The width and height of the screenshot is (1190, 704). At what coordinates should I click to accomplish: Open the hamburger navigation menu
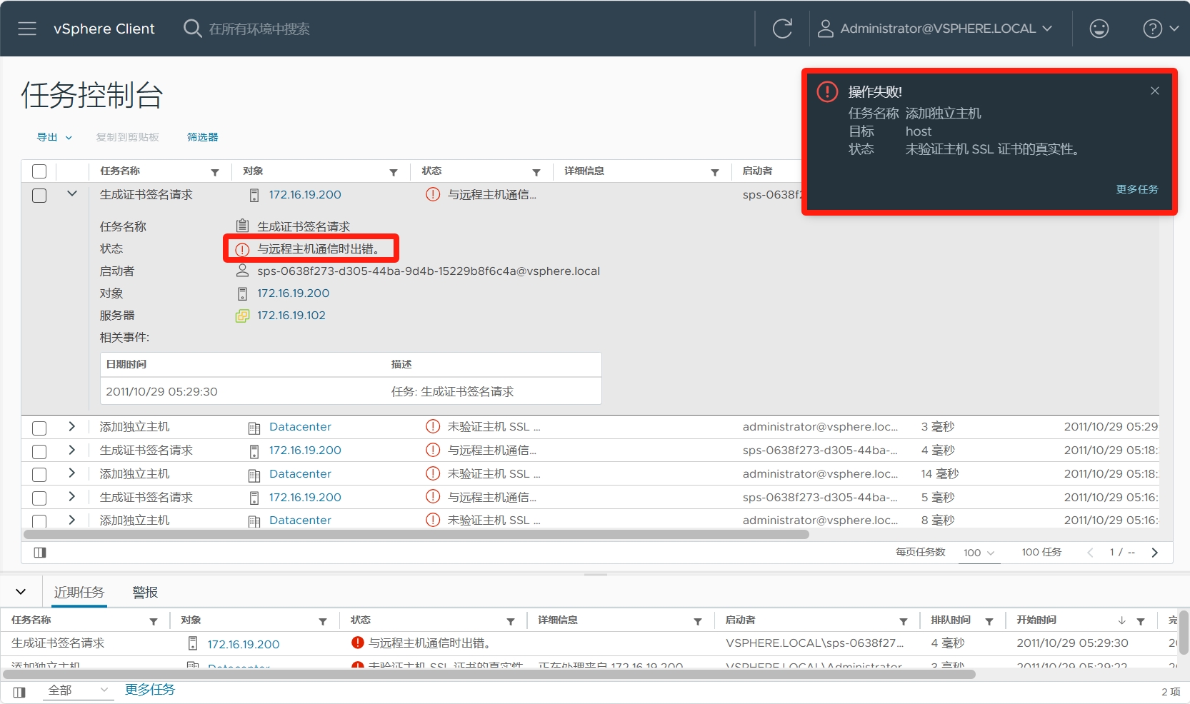pos(27,29)
